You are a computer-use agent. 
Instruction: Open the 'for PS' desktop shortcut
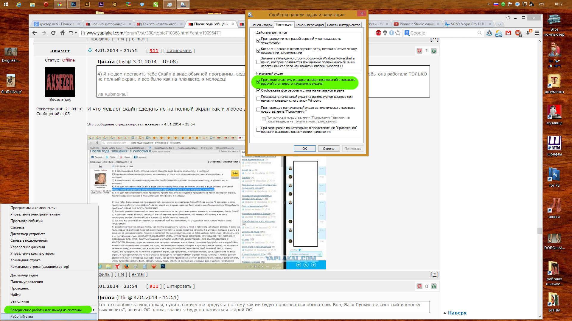(554, 177)
